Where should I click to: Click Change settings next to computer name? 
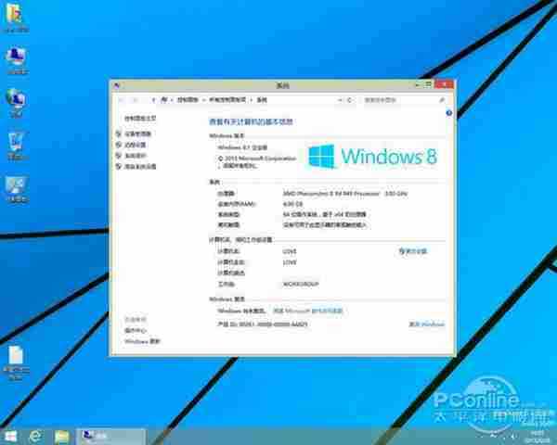(x=414, y=251)
